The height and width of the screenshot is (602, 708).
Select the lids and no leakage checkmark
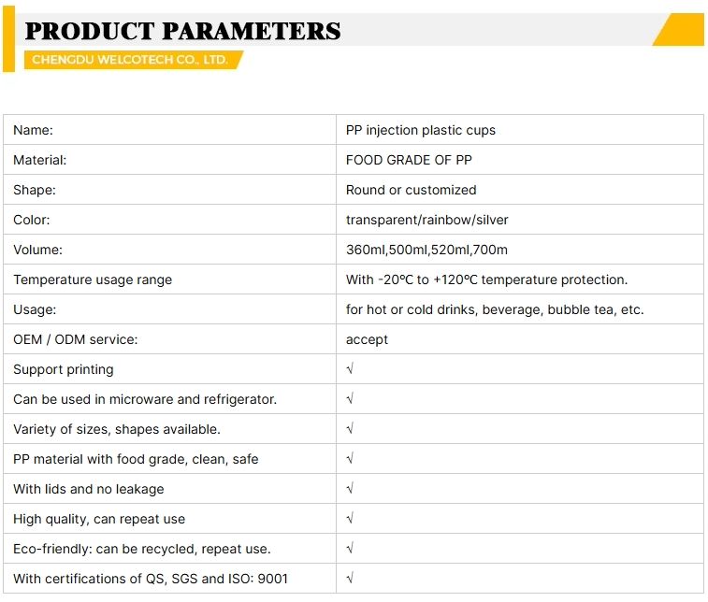pos(350,488)
